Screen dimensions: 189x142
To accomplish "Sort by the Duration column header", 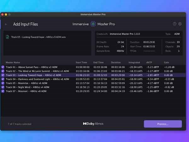I will tap(116, 62).
